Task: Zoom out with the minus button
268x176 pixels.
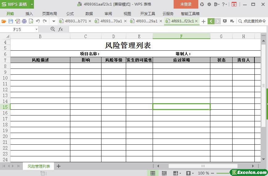Action: click(213, 173)
